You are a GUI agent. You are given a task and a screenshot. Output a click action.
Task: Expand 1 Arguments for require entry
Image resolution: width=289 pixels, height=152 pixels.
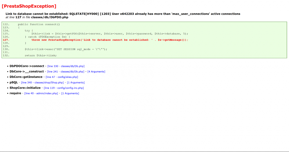point(70,93)
